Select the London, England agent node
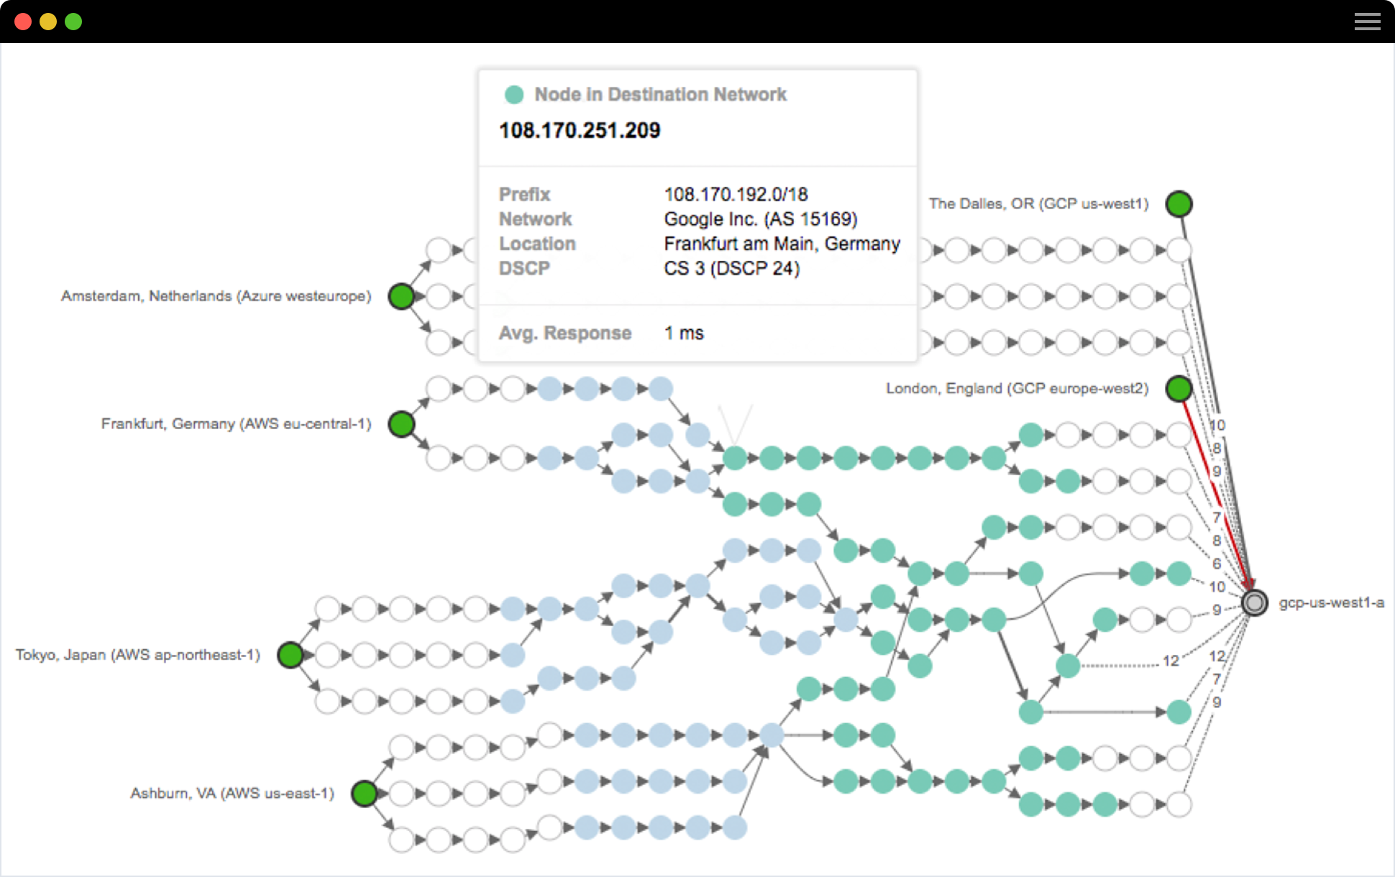This screenshot has width=1395, height=877. pyautogui.click(x=1179, y=389)
